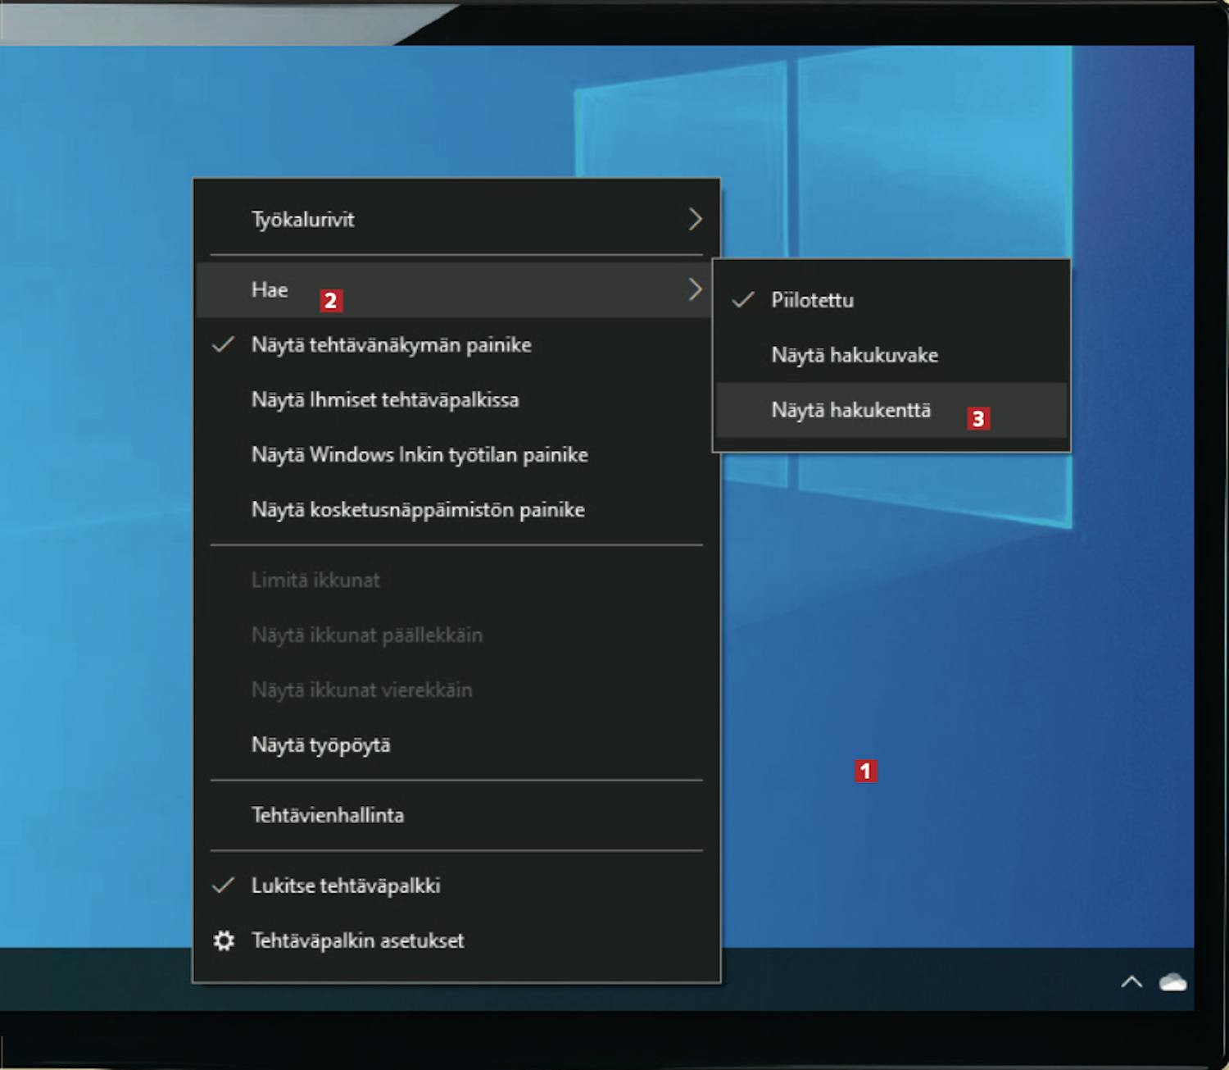The height and width of the screenshot is (1070, 1229).
Task: Enable Näytä kosketusnäppäimistön painike
Action: click(417, 510)
